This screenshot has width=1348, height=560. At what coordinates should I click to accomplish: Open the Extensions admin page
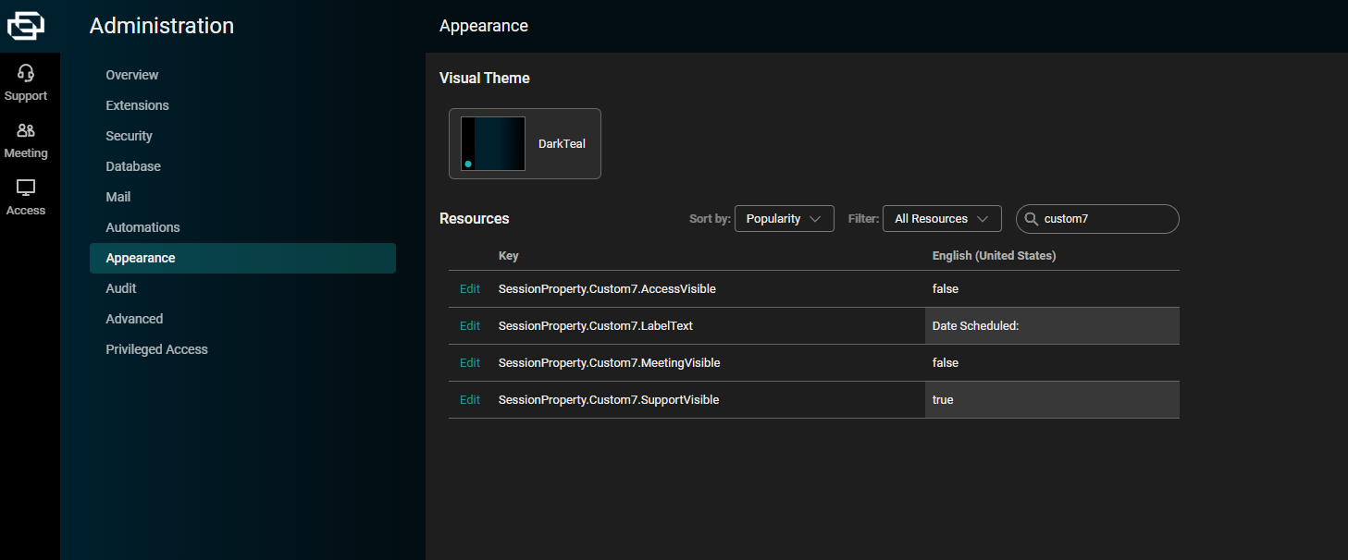[x=137, y=105]
